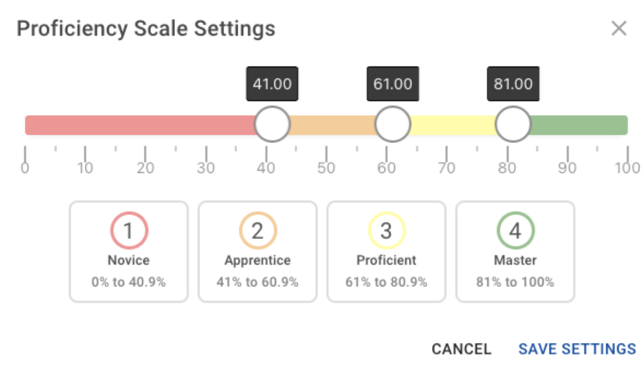Click the 81.00 slider handle
Viewport: 644px width, 366px height.
pyautogui.click(x=513, y=125)
